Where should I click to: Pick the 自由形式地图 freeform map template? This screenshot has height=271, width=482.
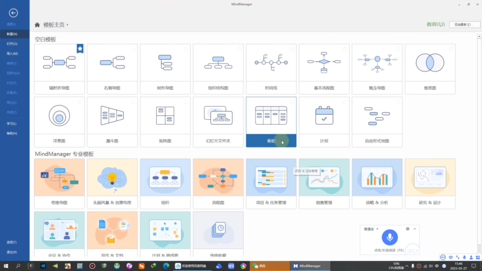(377, 122)
